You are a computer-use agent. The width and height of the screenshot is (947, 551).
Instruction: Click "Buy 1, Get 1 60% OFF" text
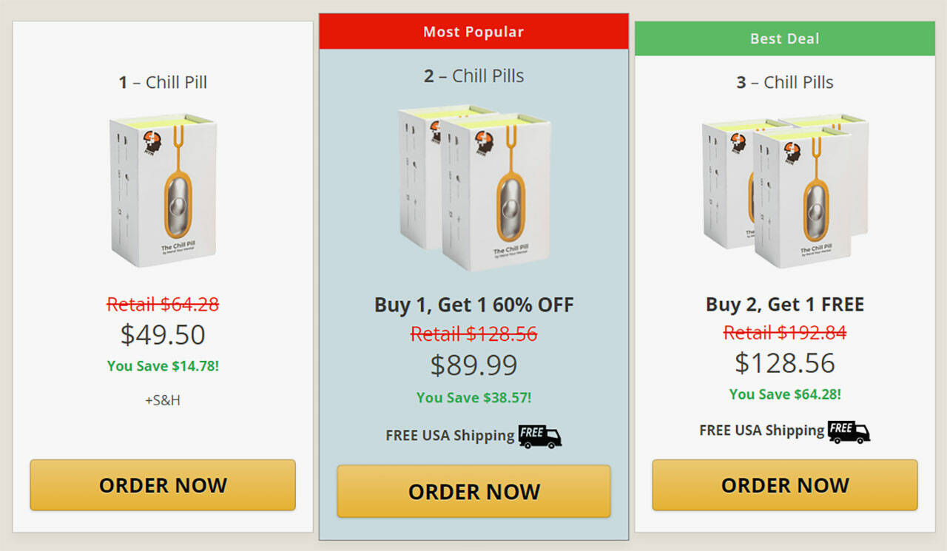[x=473, y=305]
